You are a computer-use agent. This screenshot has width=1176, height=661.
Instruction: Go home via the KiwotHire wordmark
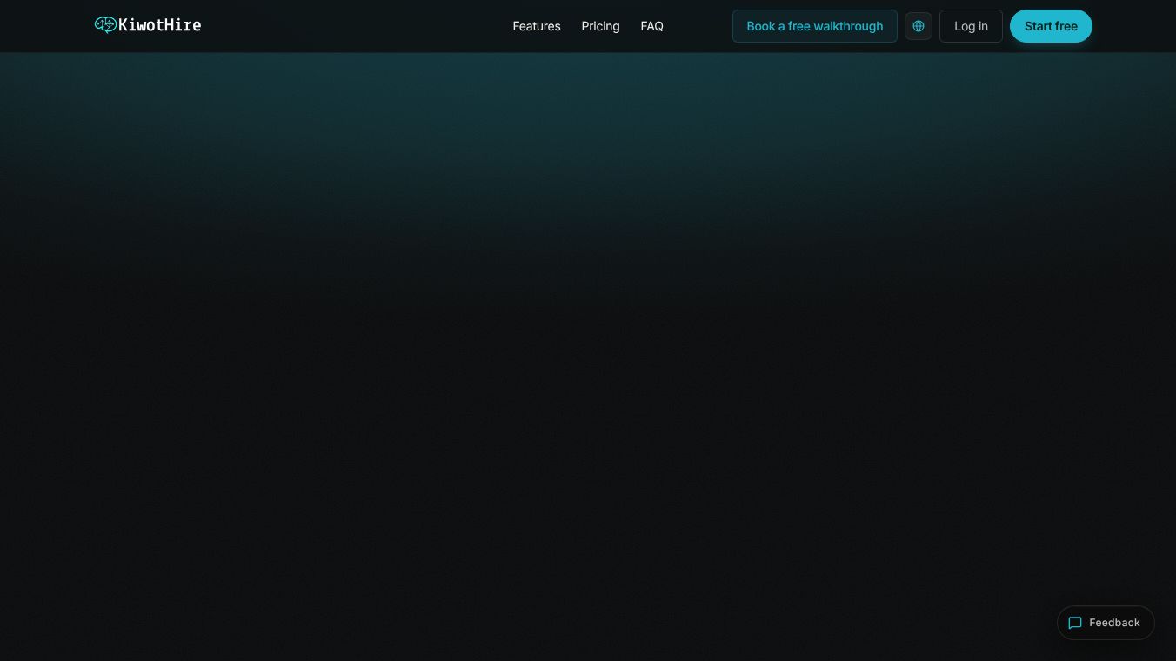point(159,25)
